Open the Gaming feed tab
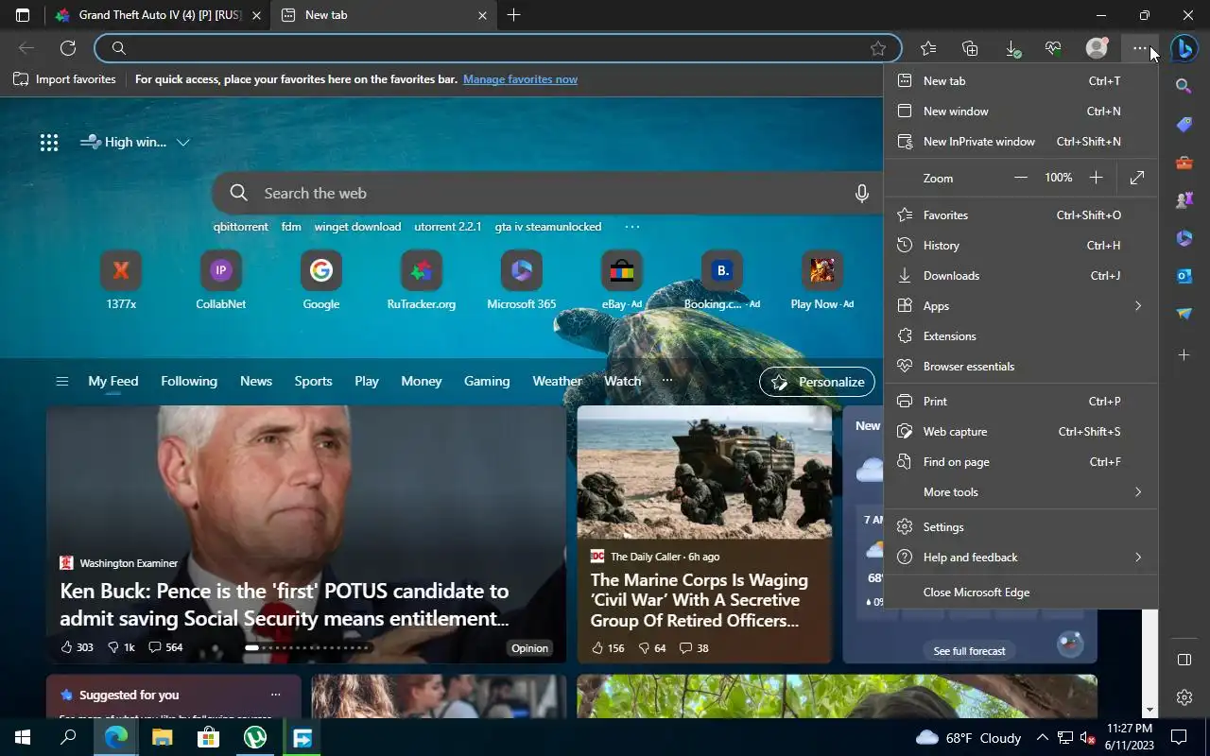This screenshot has width=1210, height=756. coord(487,381)
